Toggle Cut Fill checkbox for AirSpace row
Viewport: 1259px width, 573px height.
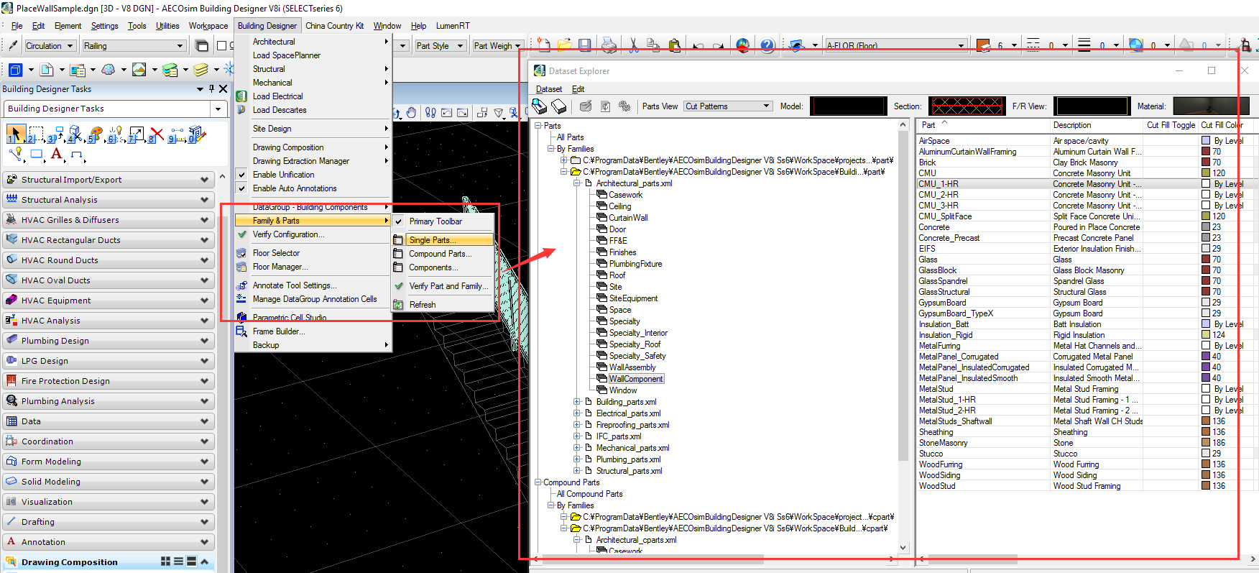[x=1206, y=141]
